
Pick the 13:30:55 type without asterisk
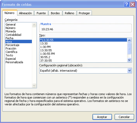(83, 50)
